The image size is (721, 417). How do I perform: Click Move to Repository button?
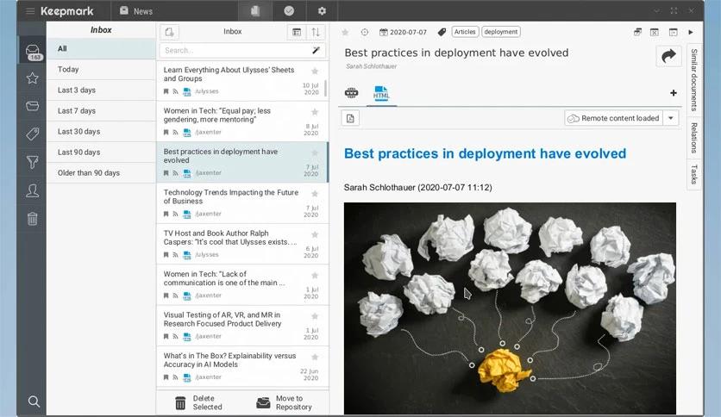click(x=285, y=402)
